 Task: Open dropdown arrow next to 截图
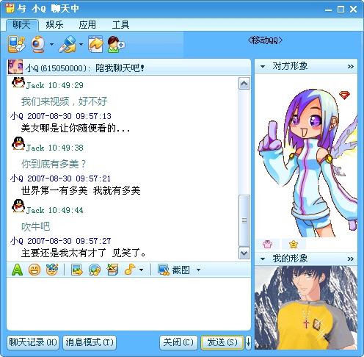198,270
